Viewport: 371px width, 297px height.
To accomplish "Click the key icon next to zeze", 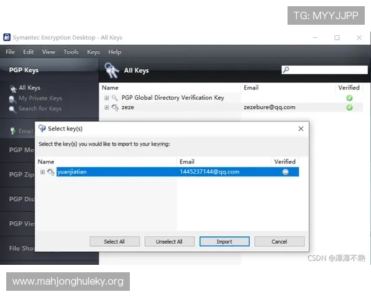I will (115, 108).
